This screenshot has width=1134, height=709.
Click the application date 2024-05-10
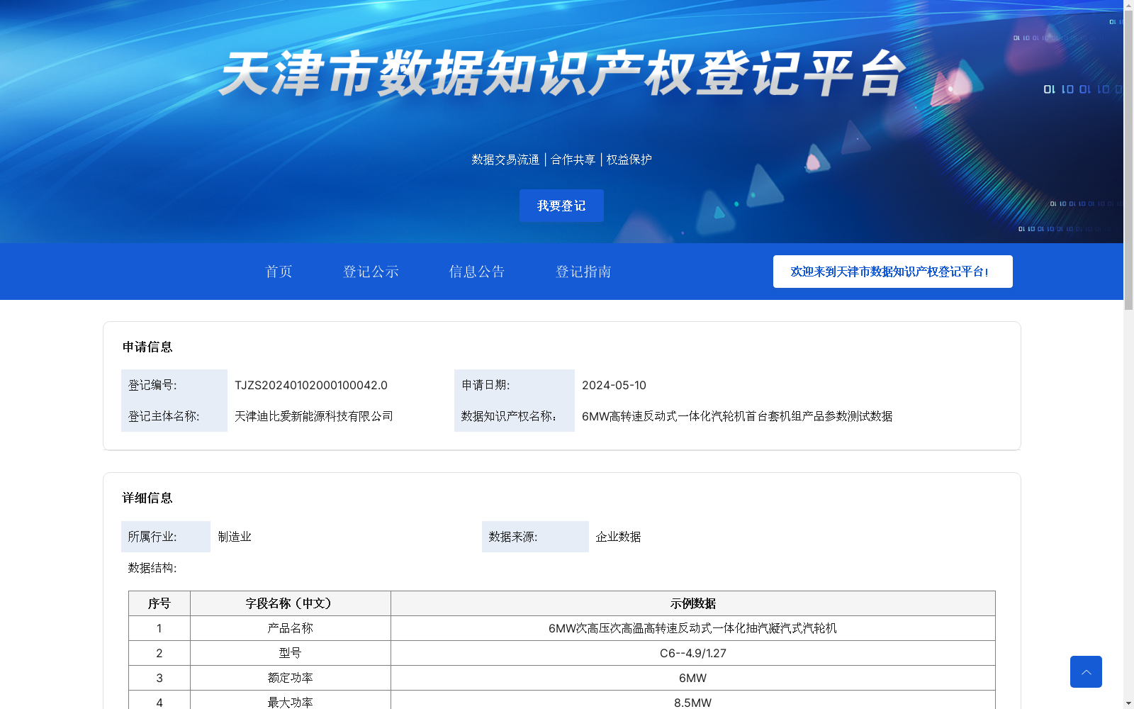pos(614,385)
